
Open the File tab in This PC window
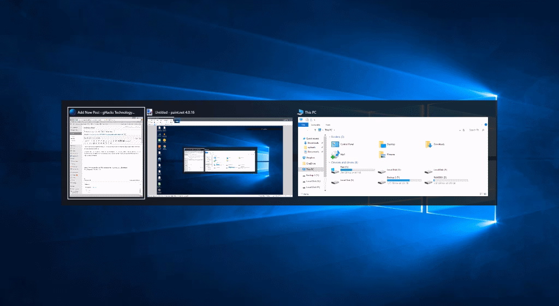(303, 125)
